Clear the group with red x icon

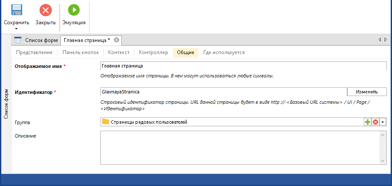point(375,122)
